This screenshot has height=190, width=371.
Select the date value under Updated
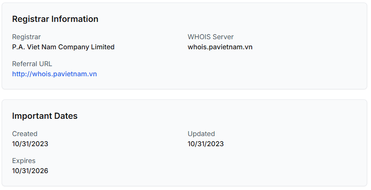pyautogui.click(x=206, y=144)
